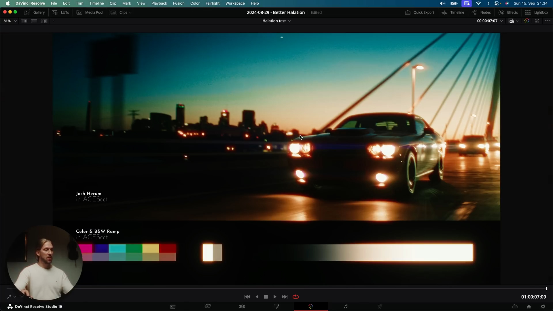Open the Fusion menu in menu bar
Screen dimensions: 553x311
pyautogui.click(x=179, y=3)
